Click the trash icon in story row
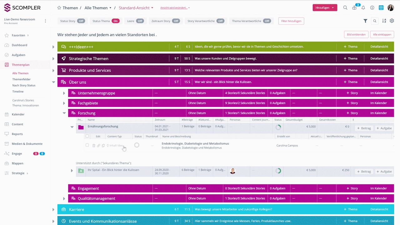 coord(94,146)
